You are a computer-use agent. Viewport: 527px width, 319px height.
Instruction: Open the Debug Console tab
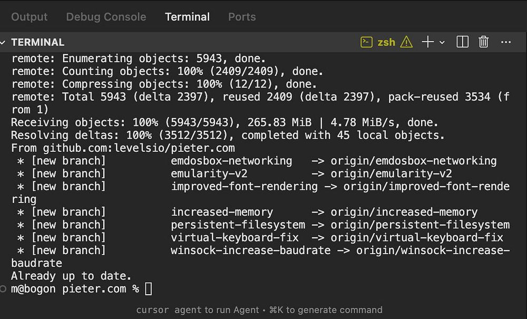coord(106,17)
